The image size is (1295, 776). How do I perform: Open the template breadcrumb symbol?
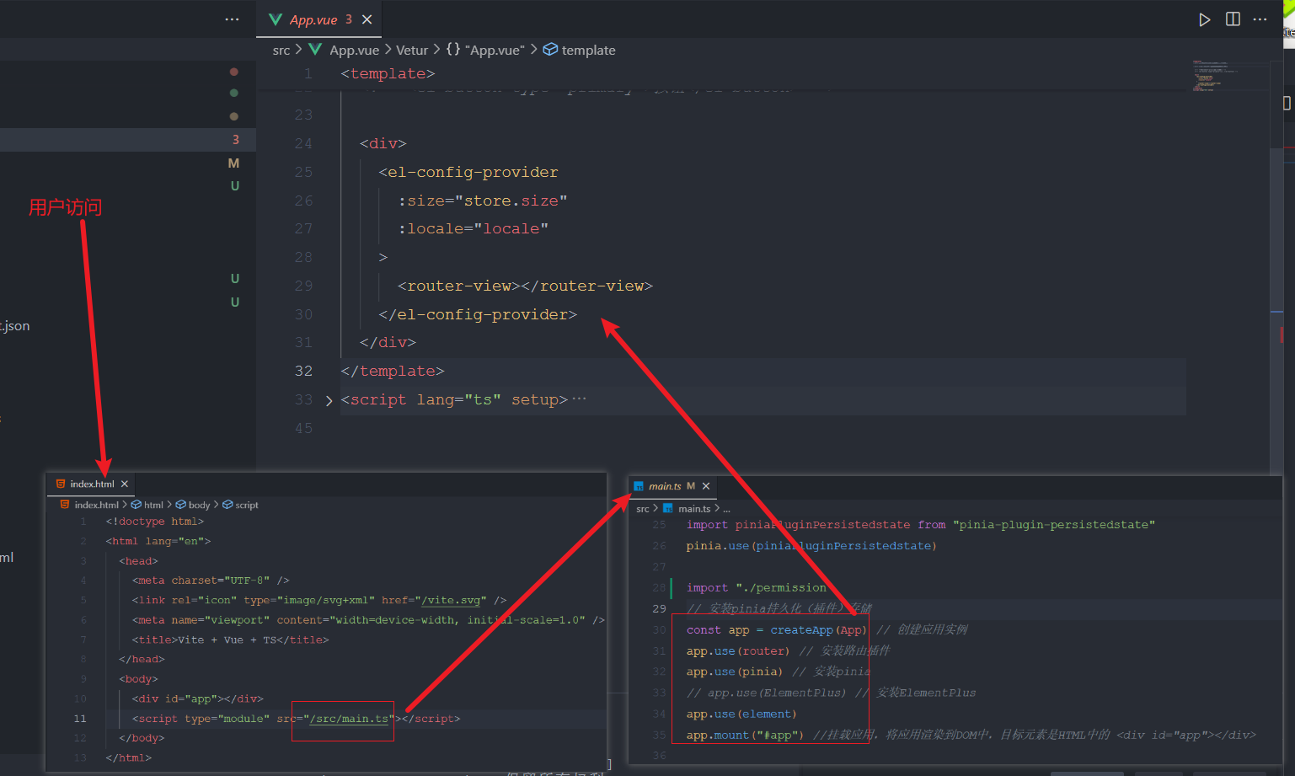[588, 51]
